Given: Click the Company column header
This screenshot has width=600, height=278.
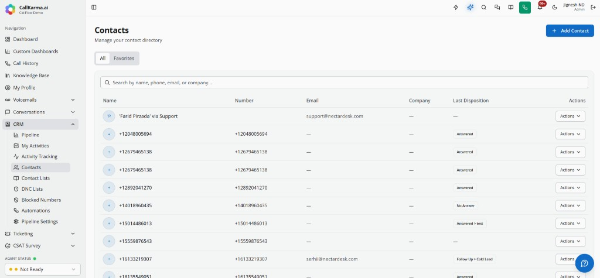Looking at the screenshot, I should point(420,101).
